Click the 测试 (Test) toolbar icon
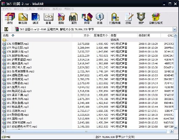The height and width of the screenshot is (140, 179). (36, 17)
